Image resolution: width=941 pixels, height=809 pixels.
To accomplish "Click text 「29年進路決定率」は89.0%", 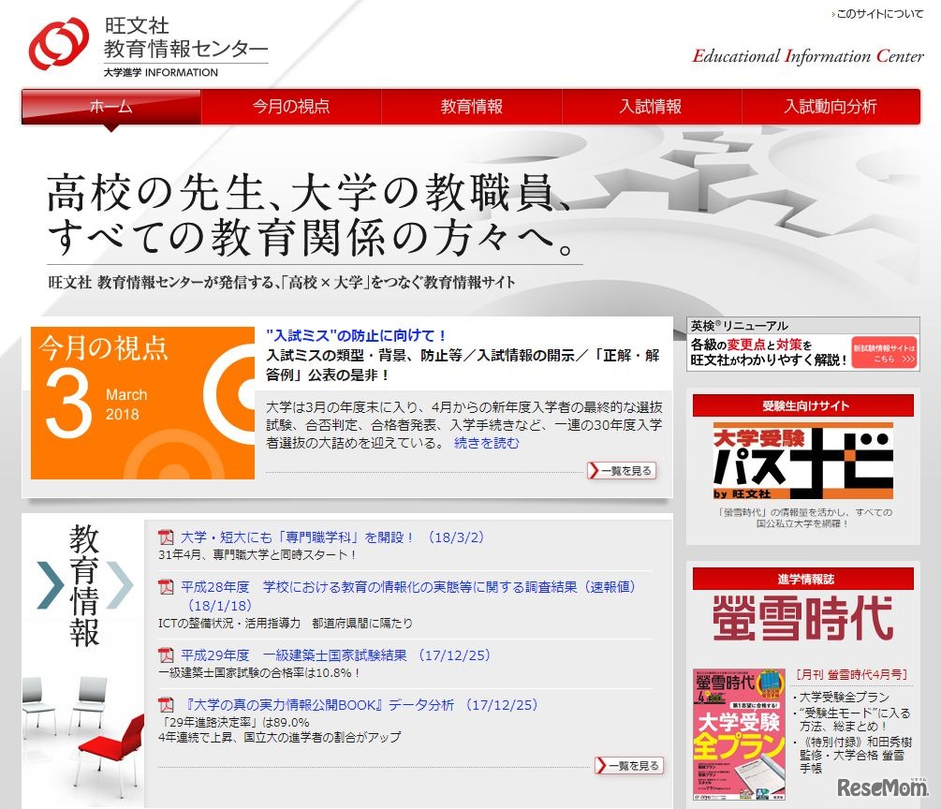I will click(234, 722).
